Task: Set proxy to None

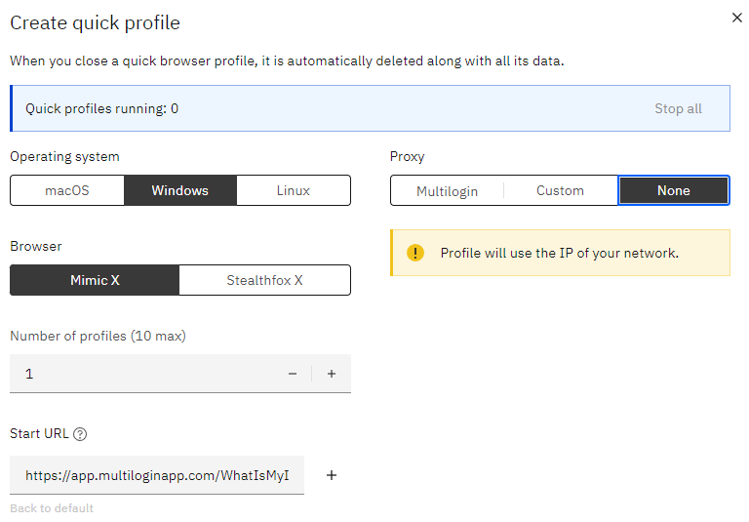Action: (x=674, y=190)
